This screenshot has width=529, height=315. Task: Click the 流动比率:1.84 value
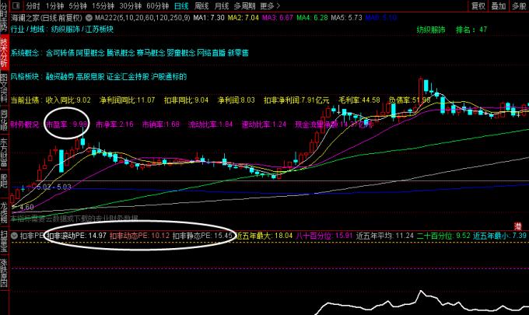[210, 124]
